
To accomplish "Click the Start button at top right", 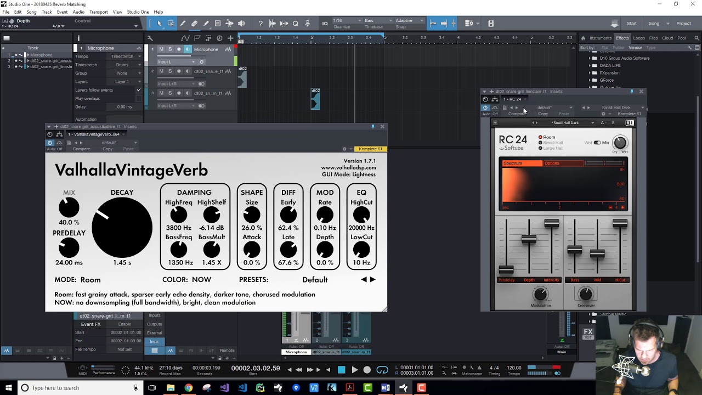I will [632, 24].
